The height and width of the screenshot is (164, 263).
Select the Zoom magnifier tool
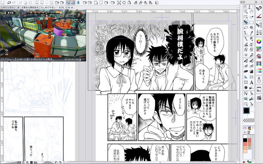[x=246, y=12]
